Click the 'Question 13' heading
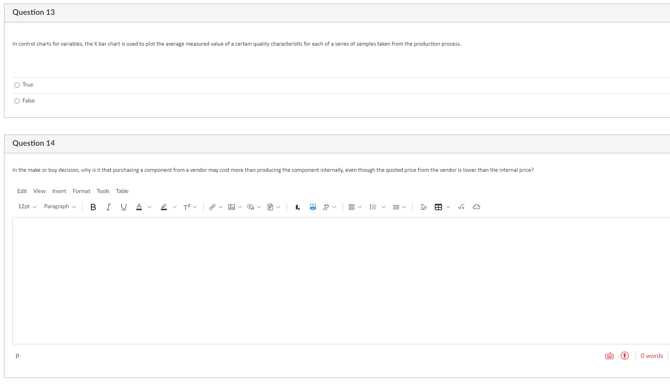 click(x=34, y=12)
